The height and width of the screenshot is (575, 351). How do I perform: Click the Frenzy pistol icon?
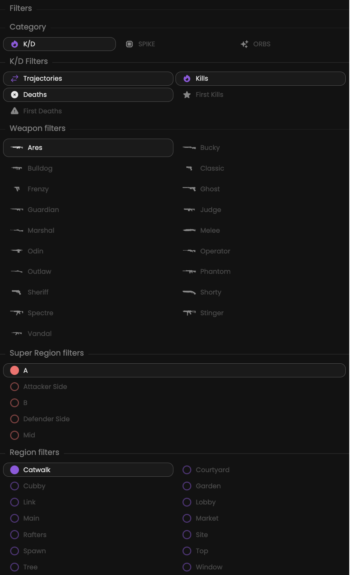coord(17,189)
